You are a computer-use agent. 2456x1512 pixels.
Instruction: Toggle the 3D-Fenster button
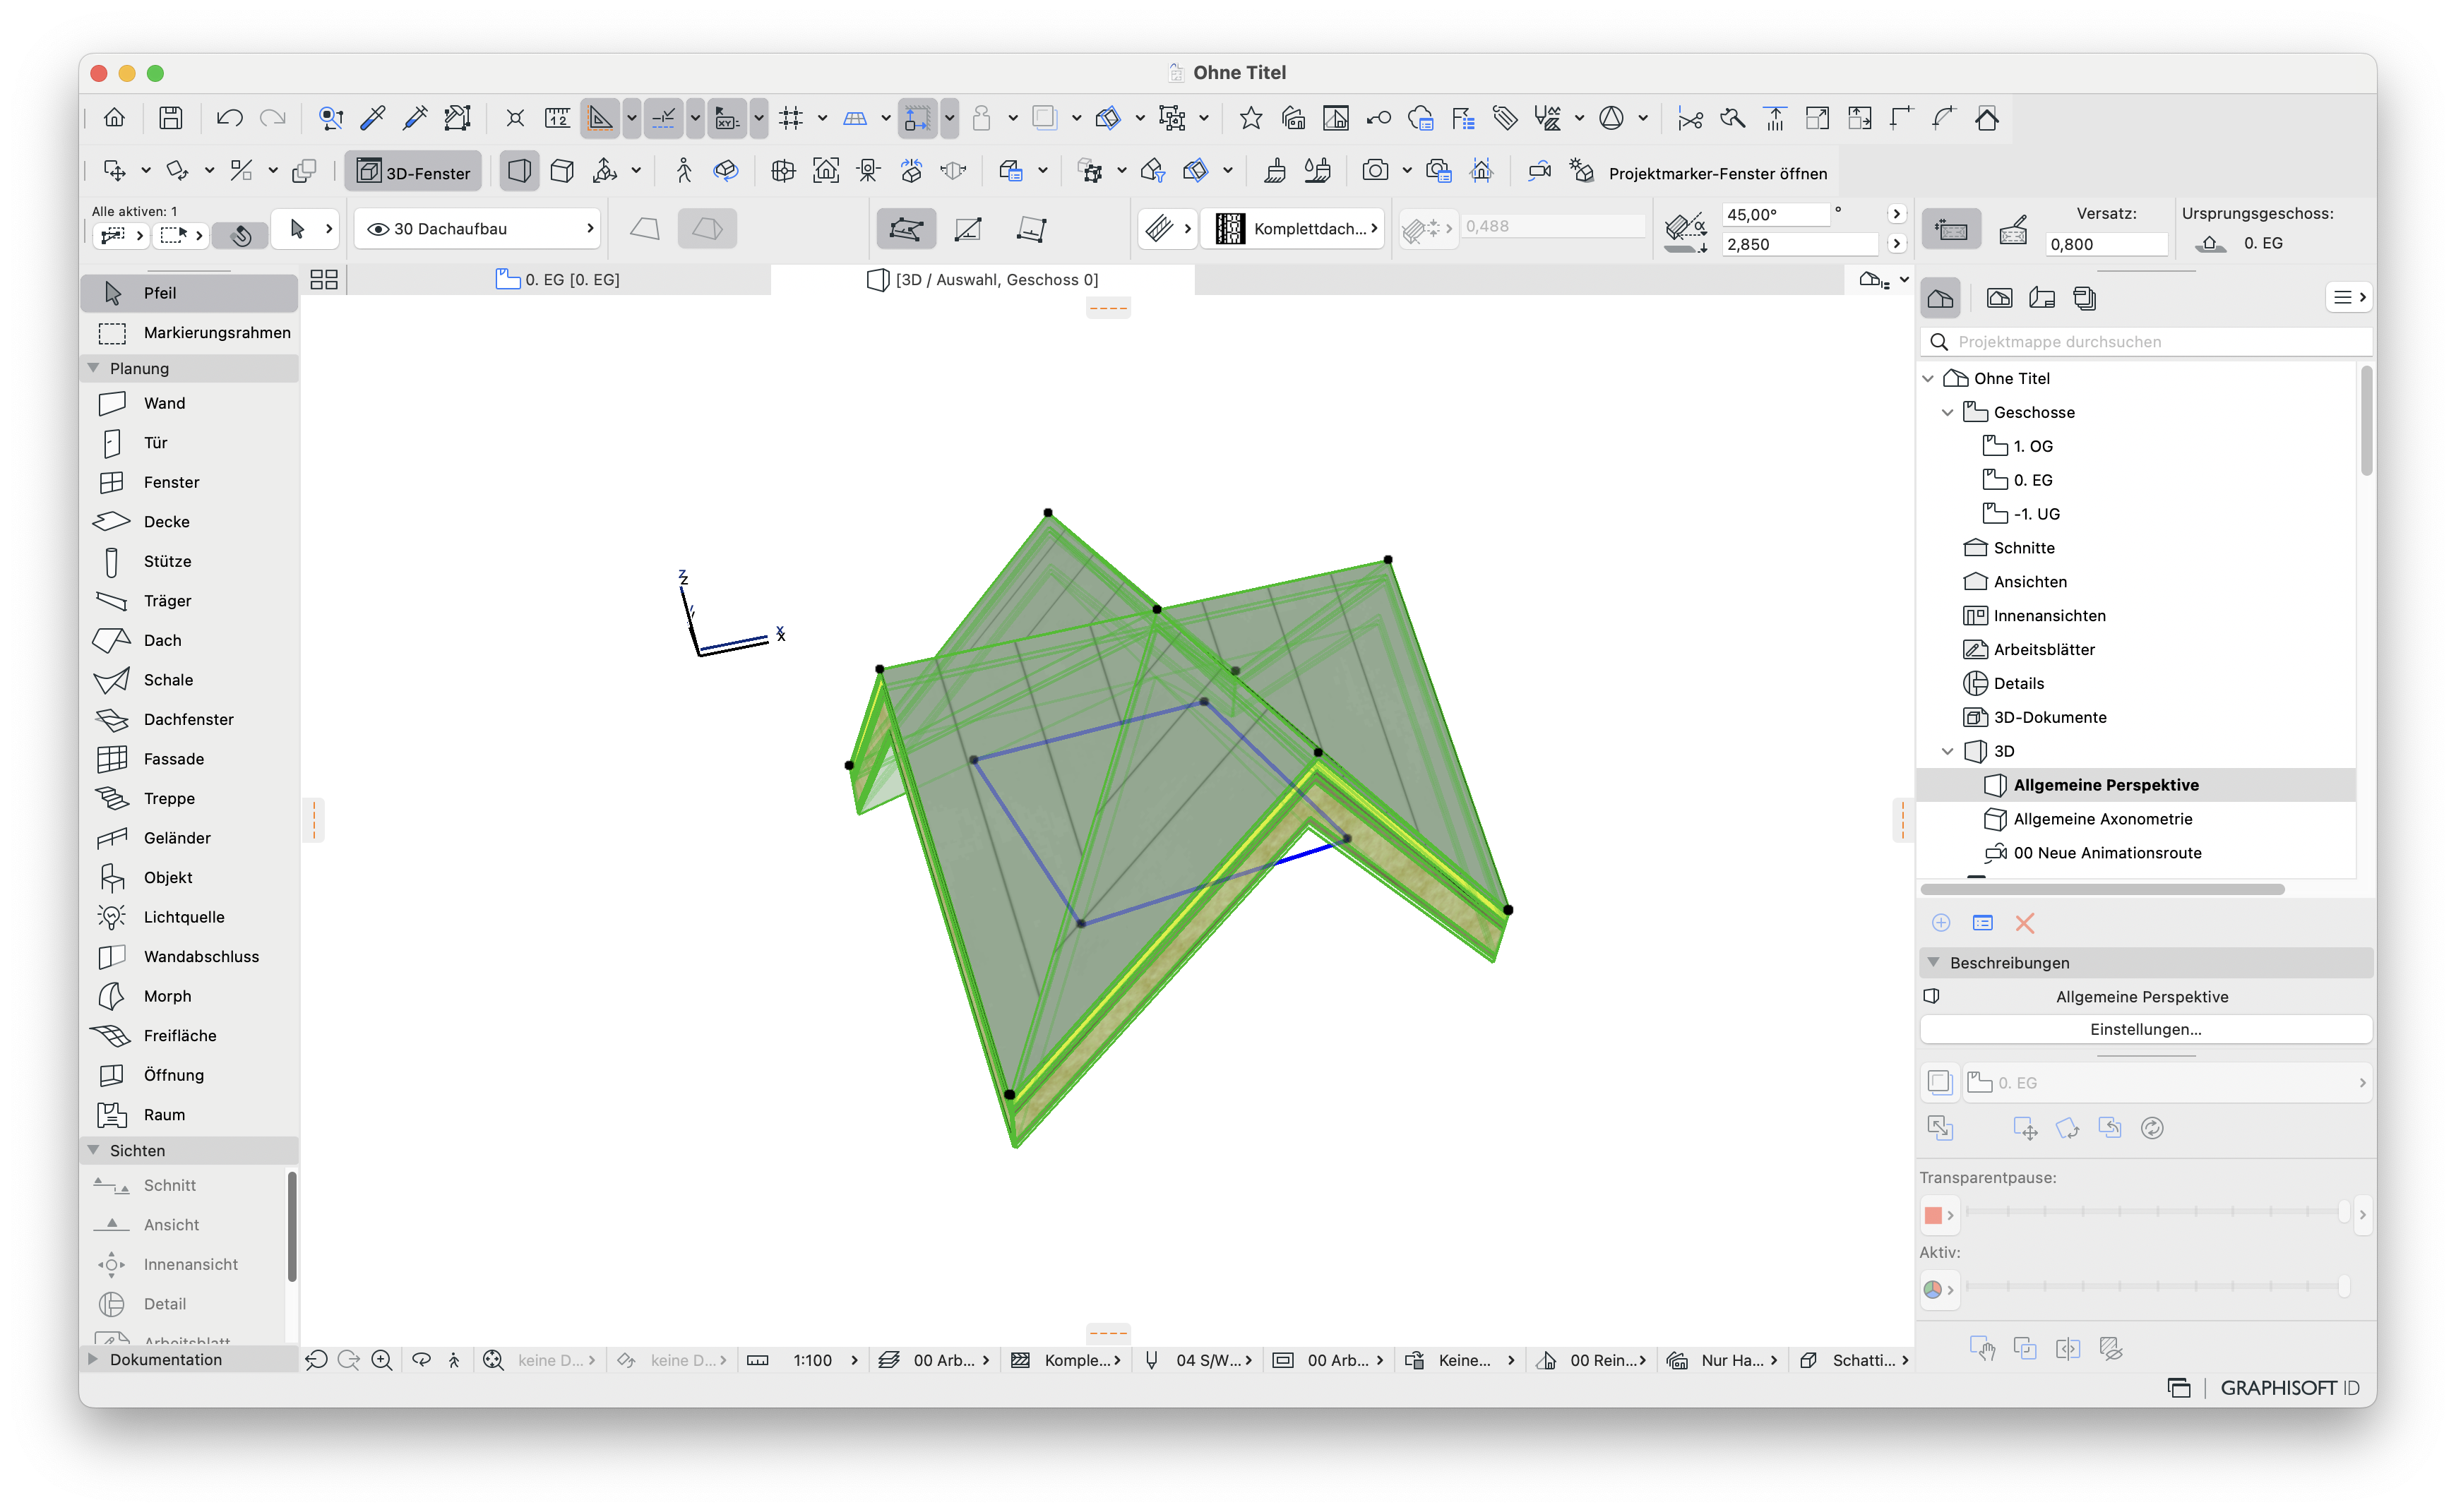point(413,172)
